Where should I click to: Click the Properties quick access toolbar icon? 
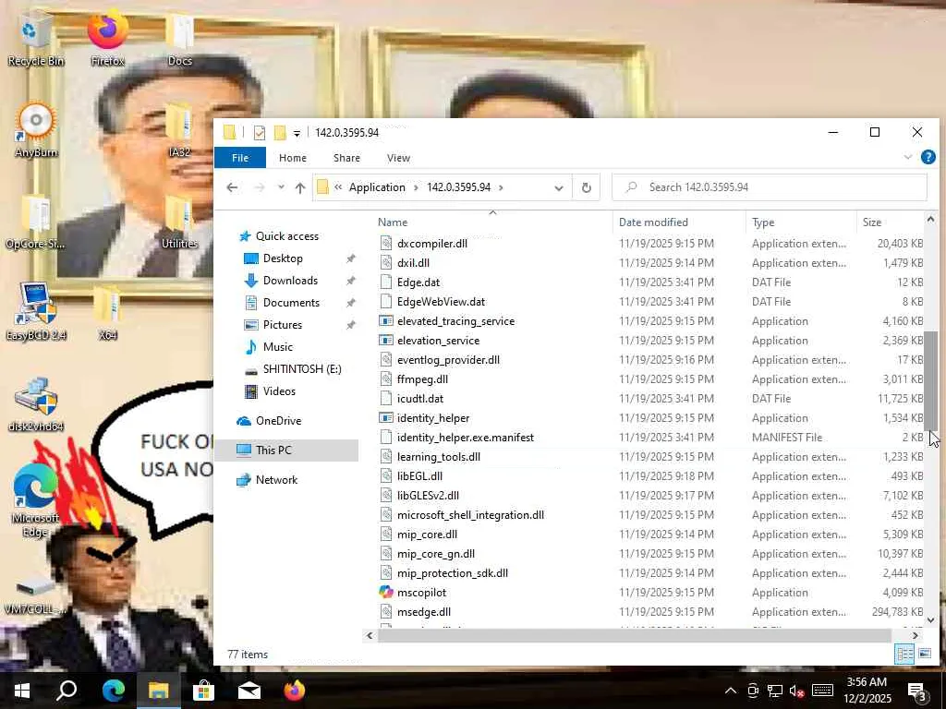pos(260,133)
